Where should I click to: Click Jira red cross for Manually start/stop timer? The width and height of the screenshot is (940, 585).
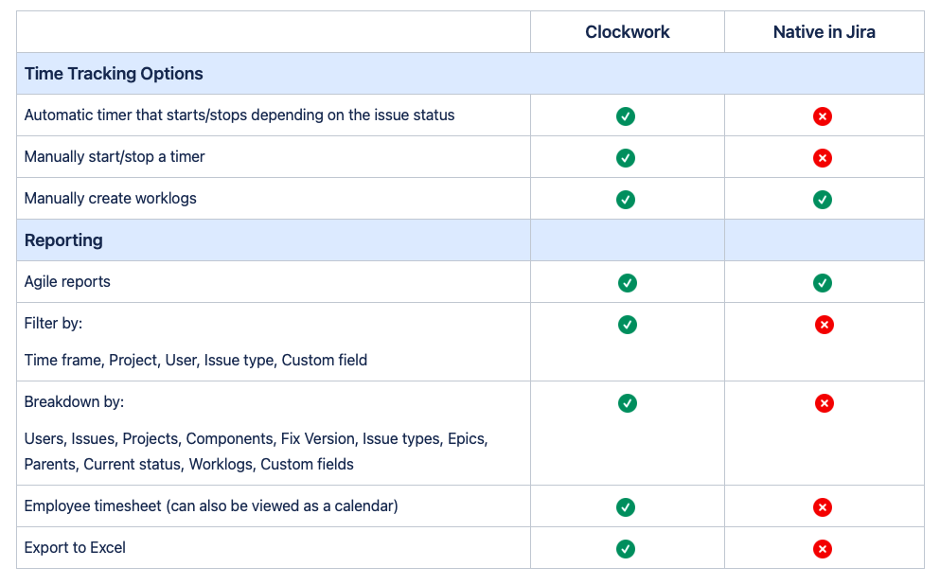coord(822,158)
